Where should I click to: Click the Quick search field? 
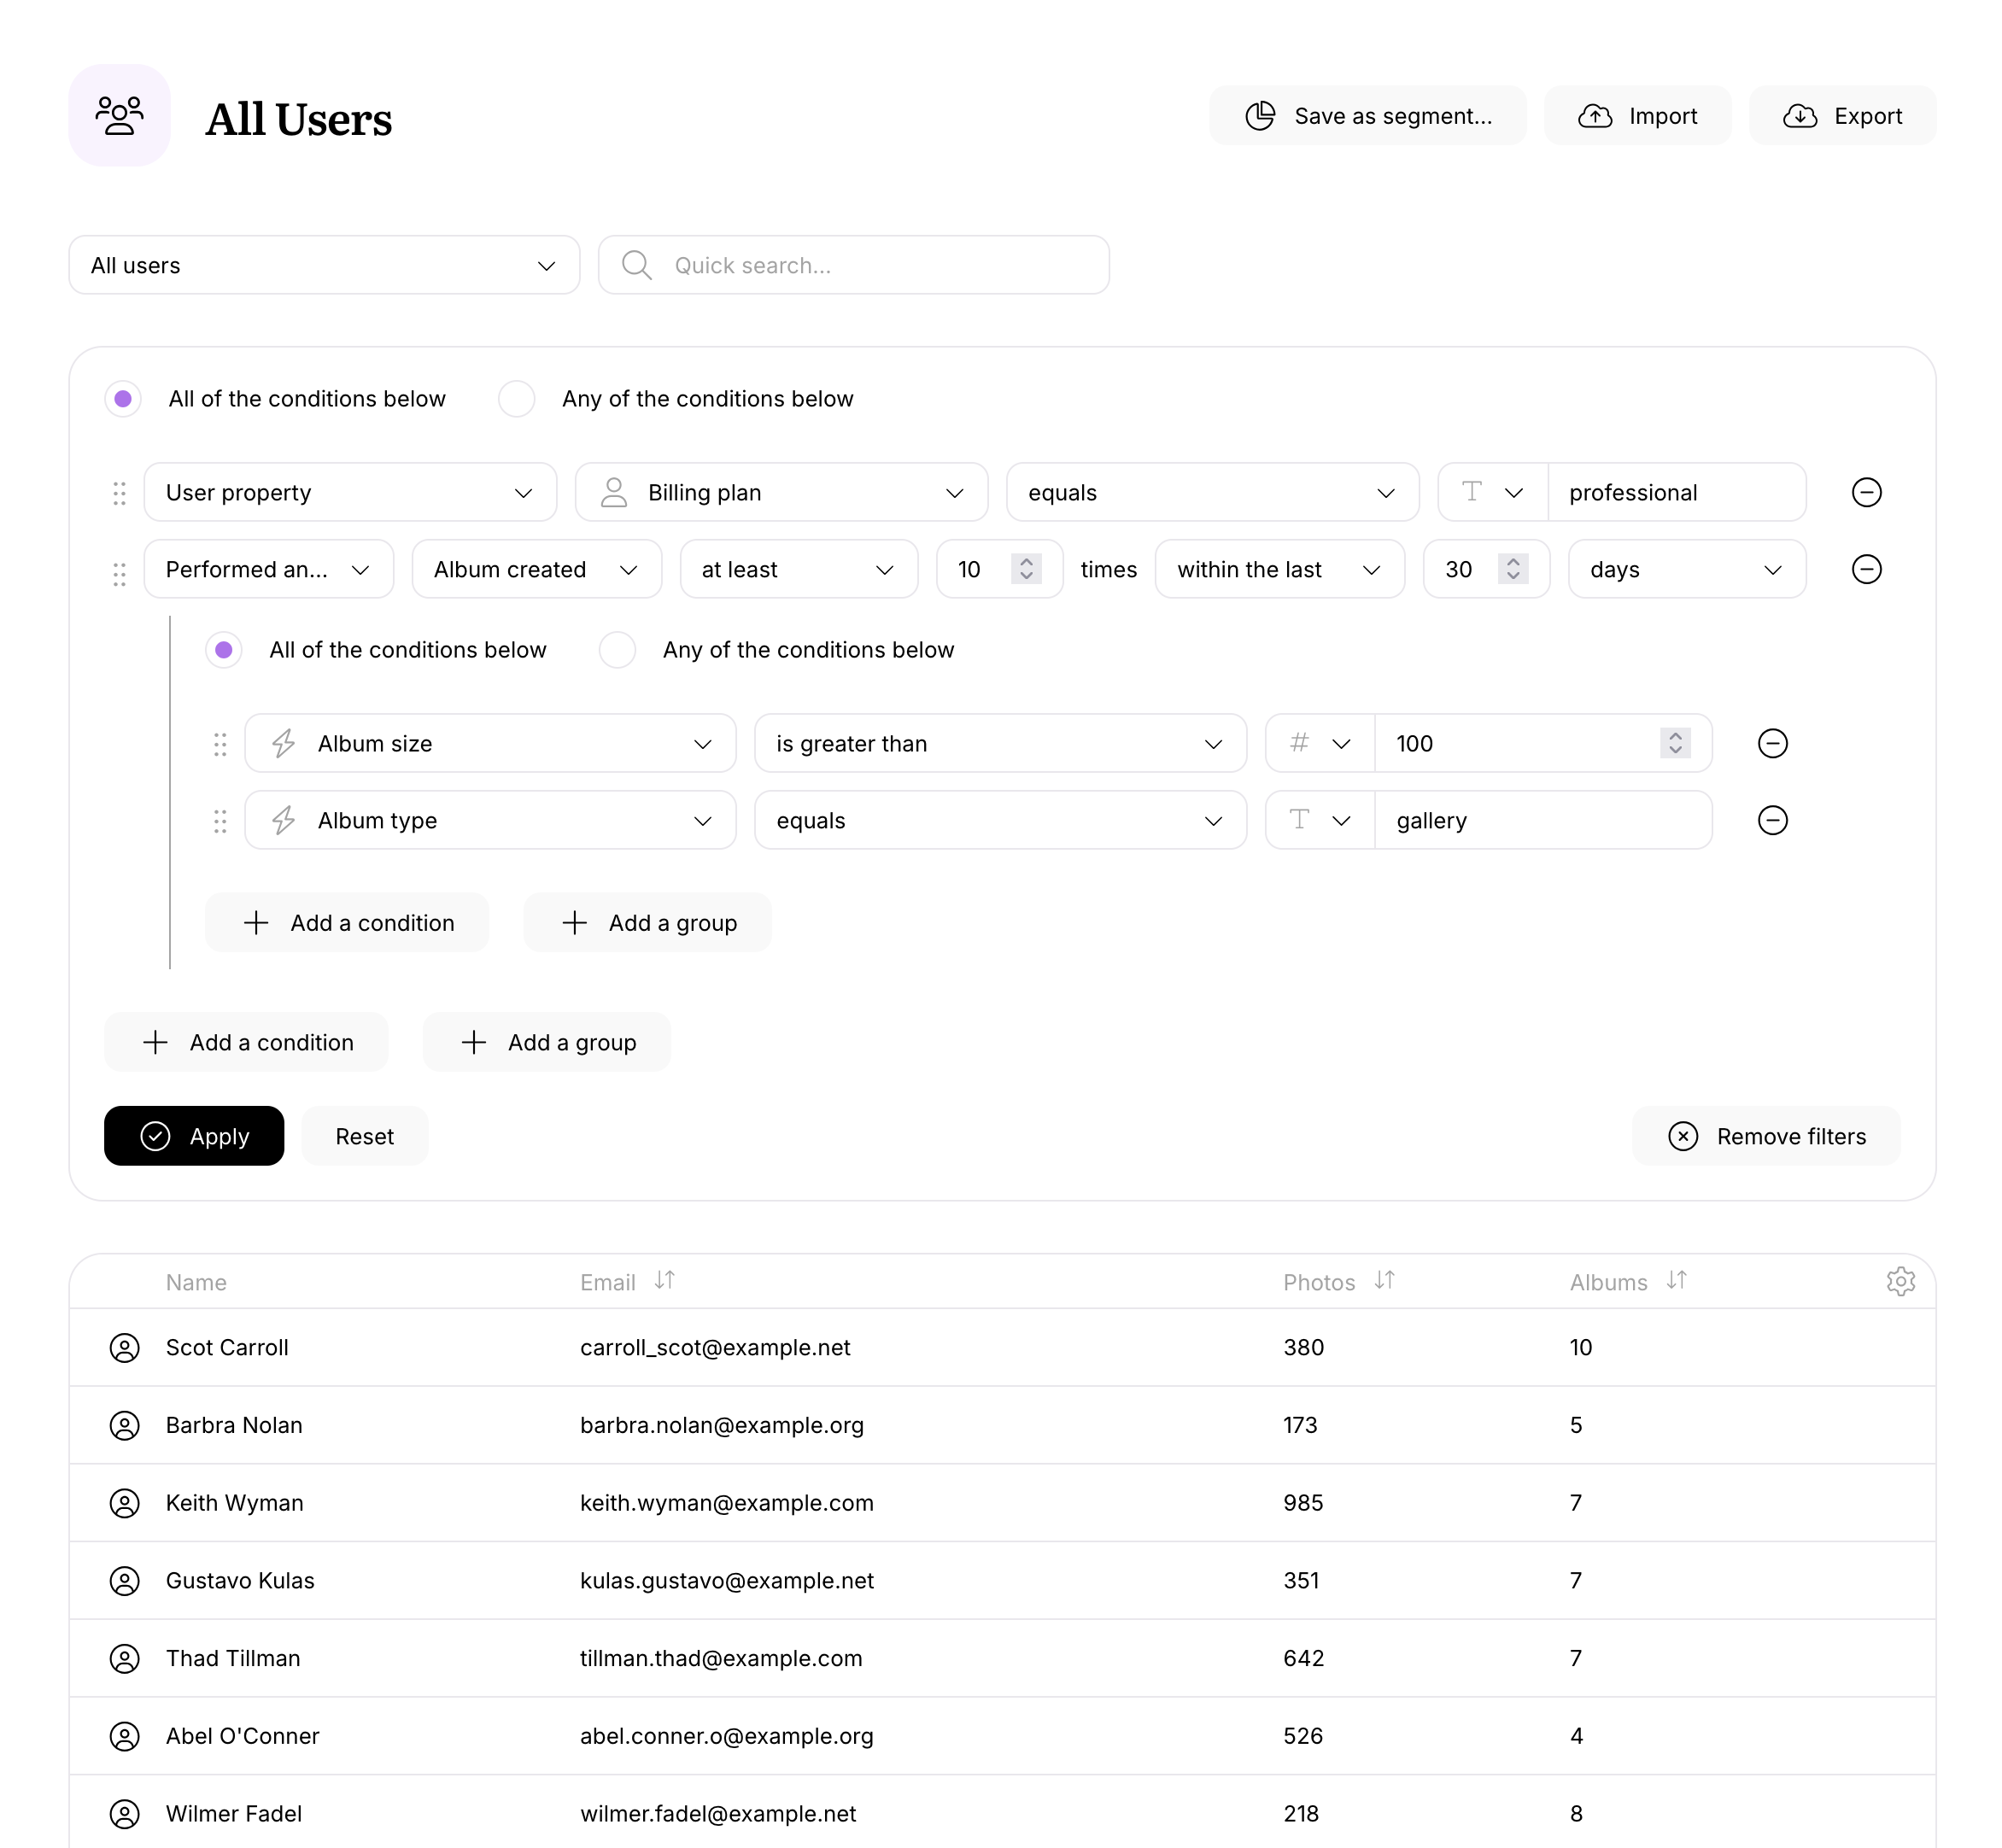tap(853, 265)
